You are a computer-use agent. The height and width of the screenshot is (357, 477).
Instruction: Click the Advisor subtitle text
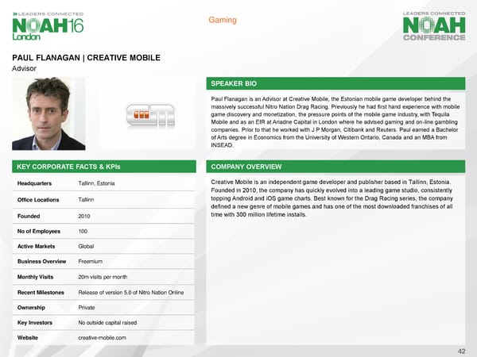click(25, 69)
